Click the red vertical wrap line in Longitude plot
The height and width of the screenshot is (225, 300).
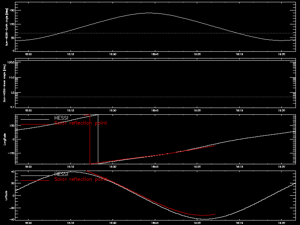pos(90,139)
